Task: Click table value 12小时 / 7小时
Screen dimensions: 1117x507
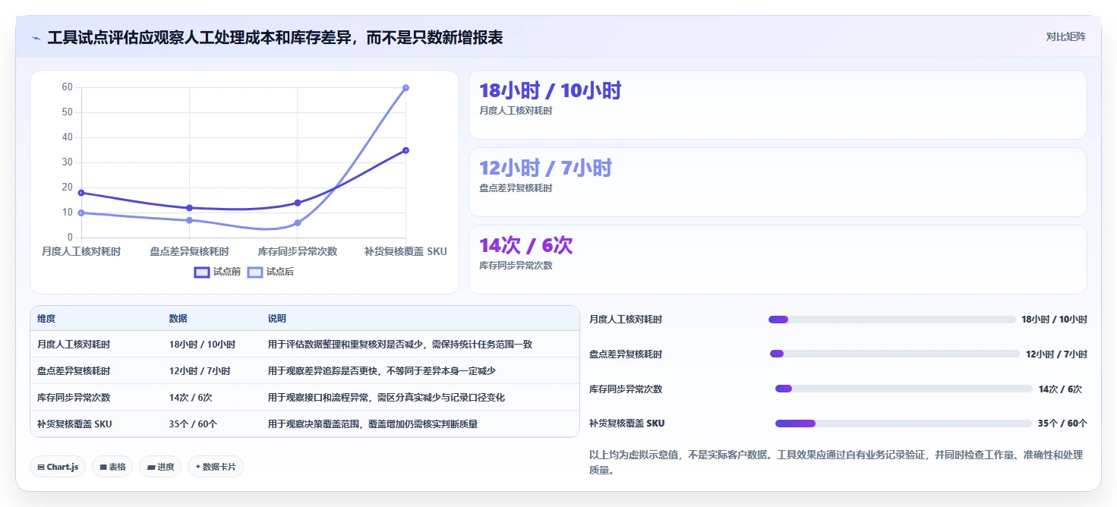Action: click(x=200, y=370)
